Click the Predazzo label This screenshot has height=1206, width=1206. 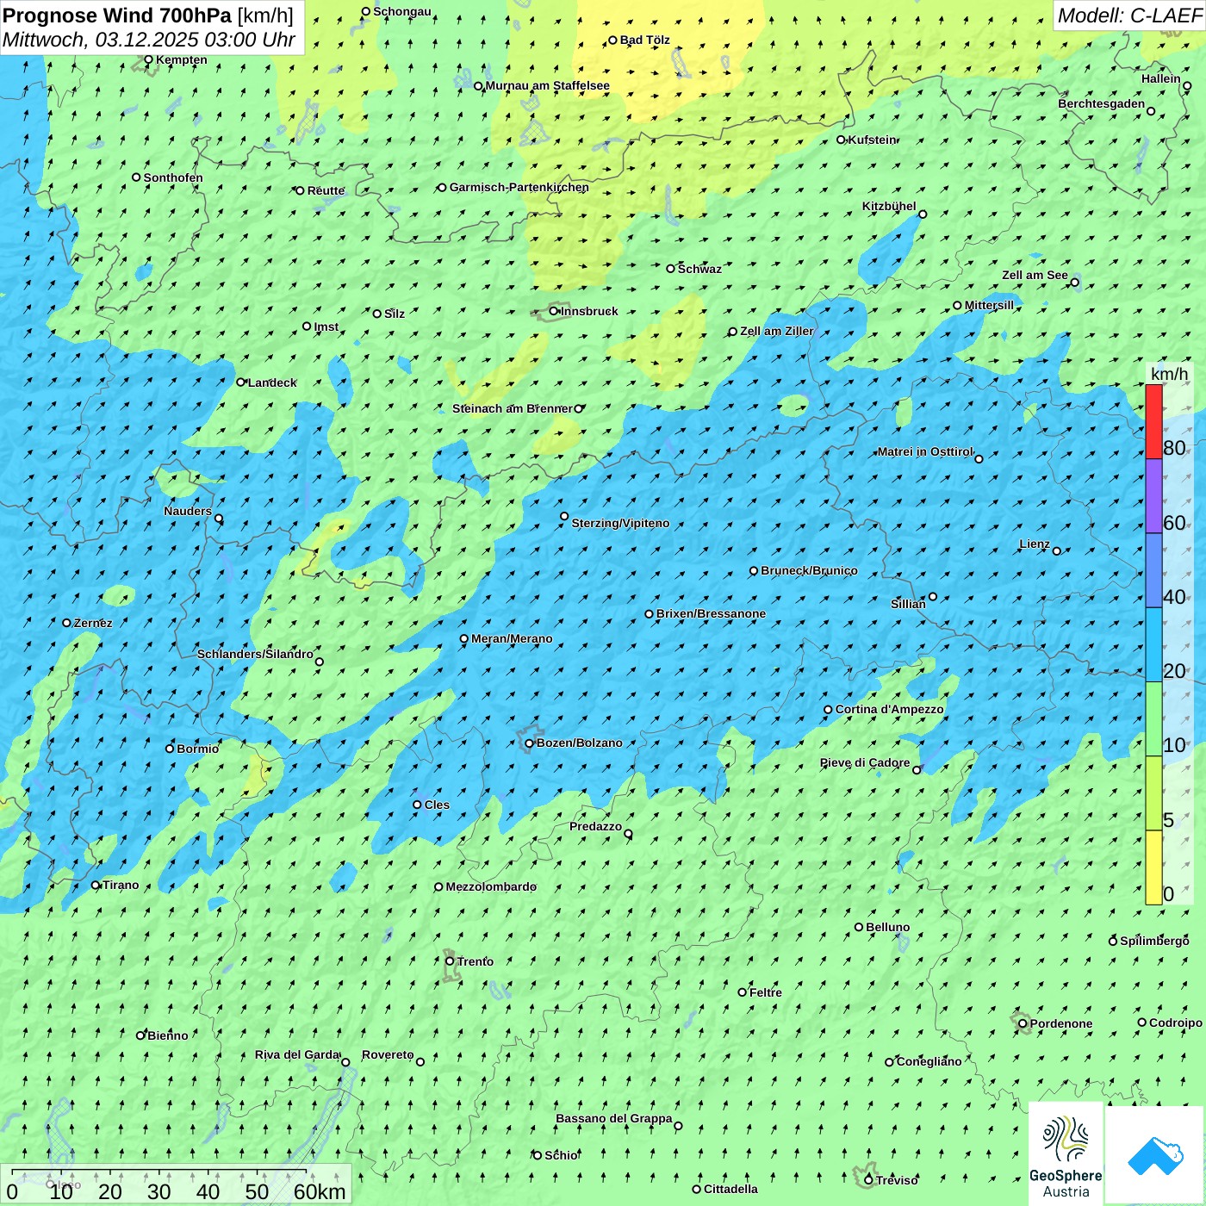coord(595,826)
